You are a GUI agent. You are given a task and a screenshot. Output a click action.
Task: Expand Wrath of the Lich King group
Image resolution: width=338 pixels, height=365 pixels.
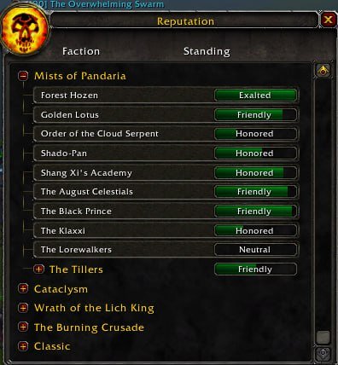pos(23,308)
